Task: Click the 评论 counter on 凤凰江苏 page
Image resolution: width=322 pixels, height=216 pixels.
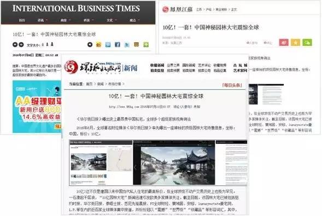Action: click(x=268, y=43)
